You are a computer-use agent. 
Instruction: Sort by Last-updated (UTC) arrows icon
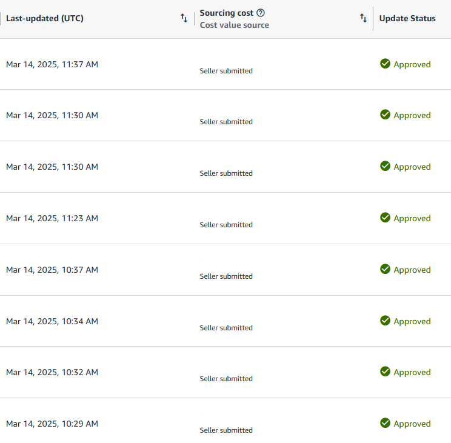pyautogui.click(x=184, y=18)
